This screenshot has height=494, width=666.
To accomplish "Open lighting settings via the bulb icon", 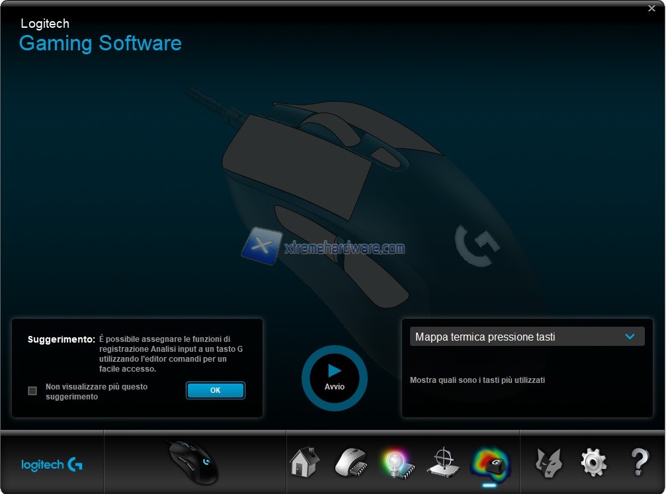I will coord(396,462).
